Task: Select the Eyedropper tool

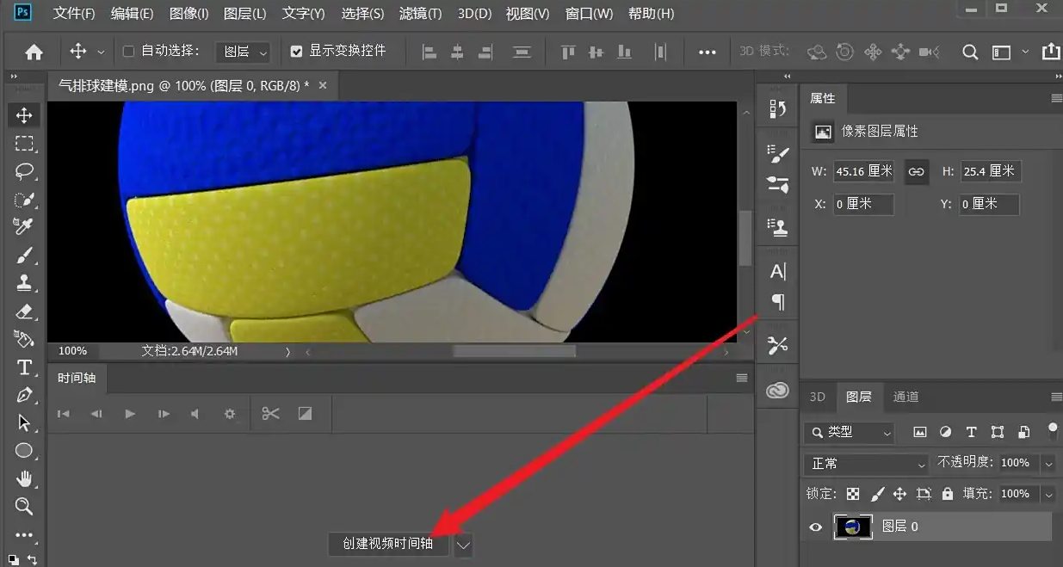Action: [24, 227]
